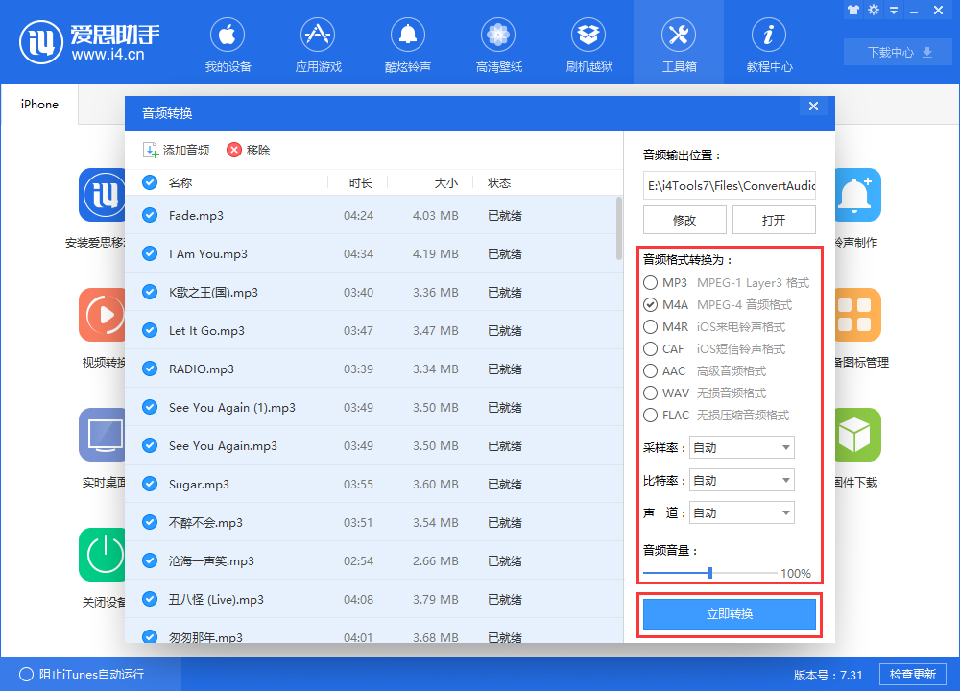Open the 教程中心 tutorial center icon
The image size is (960, 691).
pyautogui.click(x=769, y=45)
